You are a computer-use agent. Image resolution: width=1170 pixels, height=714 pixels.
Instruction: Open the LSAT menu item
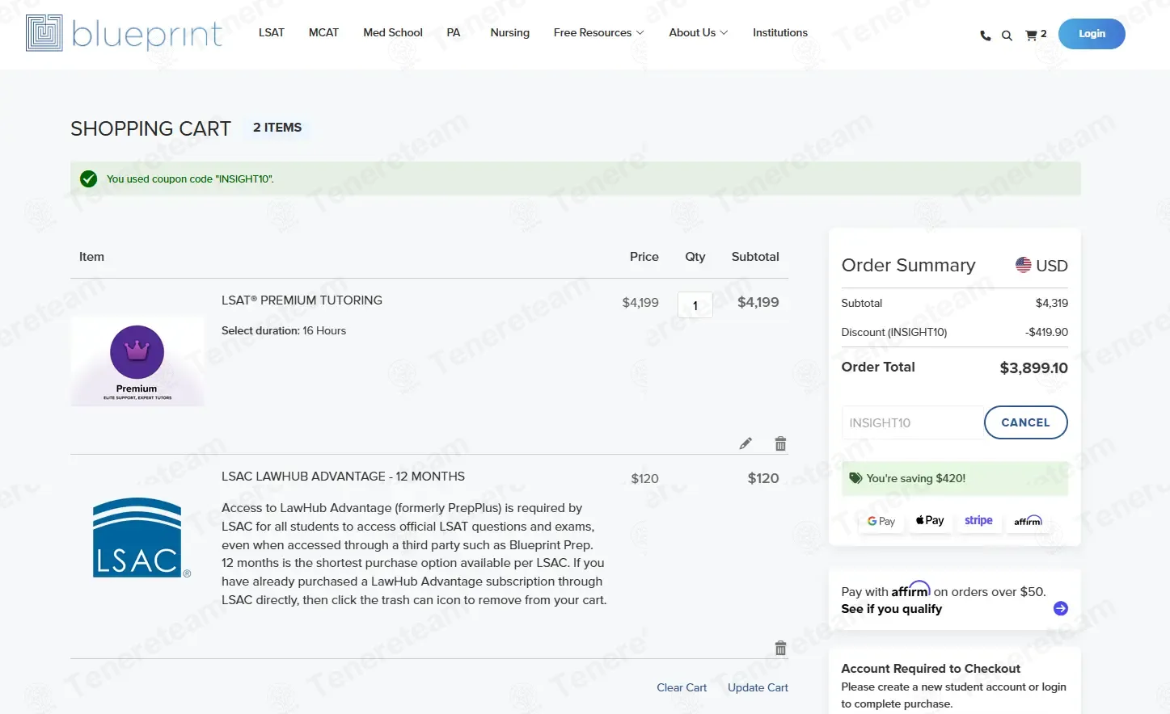coord(272,33)
